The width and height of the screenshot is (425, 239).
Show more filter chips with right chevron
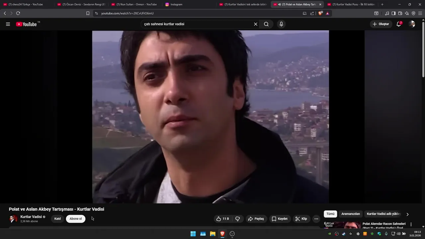(407, 214)
